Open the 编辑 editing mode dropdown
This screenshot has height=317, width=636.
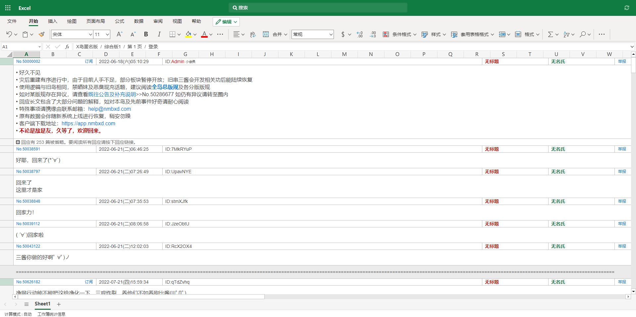(x=226, y=22)
